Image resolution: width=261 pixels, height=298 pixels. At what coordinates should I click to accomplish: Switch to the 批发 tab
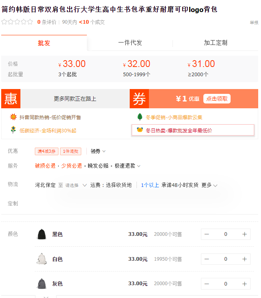[x=44, y=43]
